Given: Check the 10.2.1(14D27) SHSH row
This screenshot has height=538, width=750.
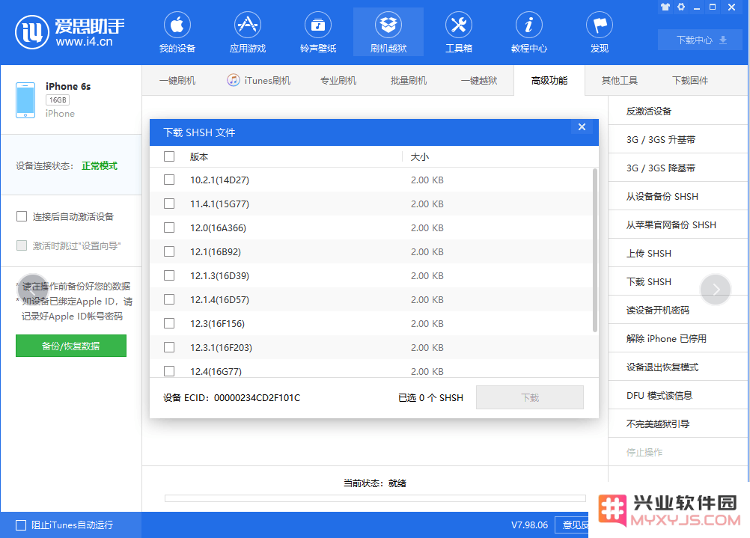Looking at the screenshot, I should pos(169,180).
